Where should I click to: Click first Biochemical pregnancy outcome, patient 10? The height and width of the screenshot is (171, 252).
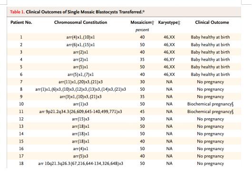tap(210, 104)
